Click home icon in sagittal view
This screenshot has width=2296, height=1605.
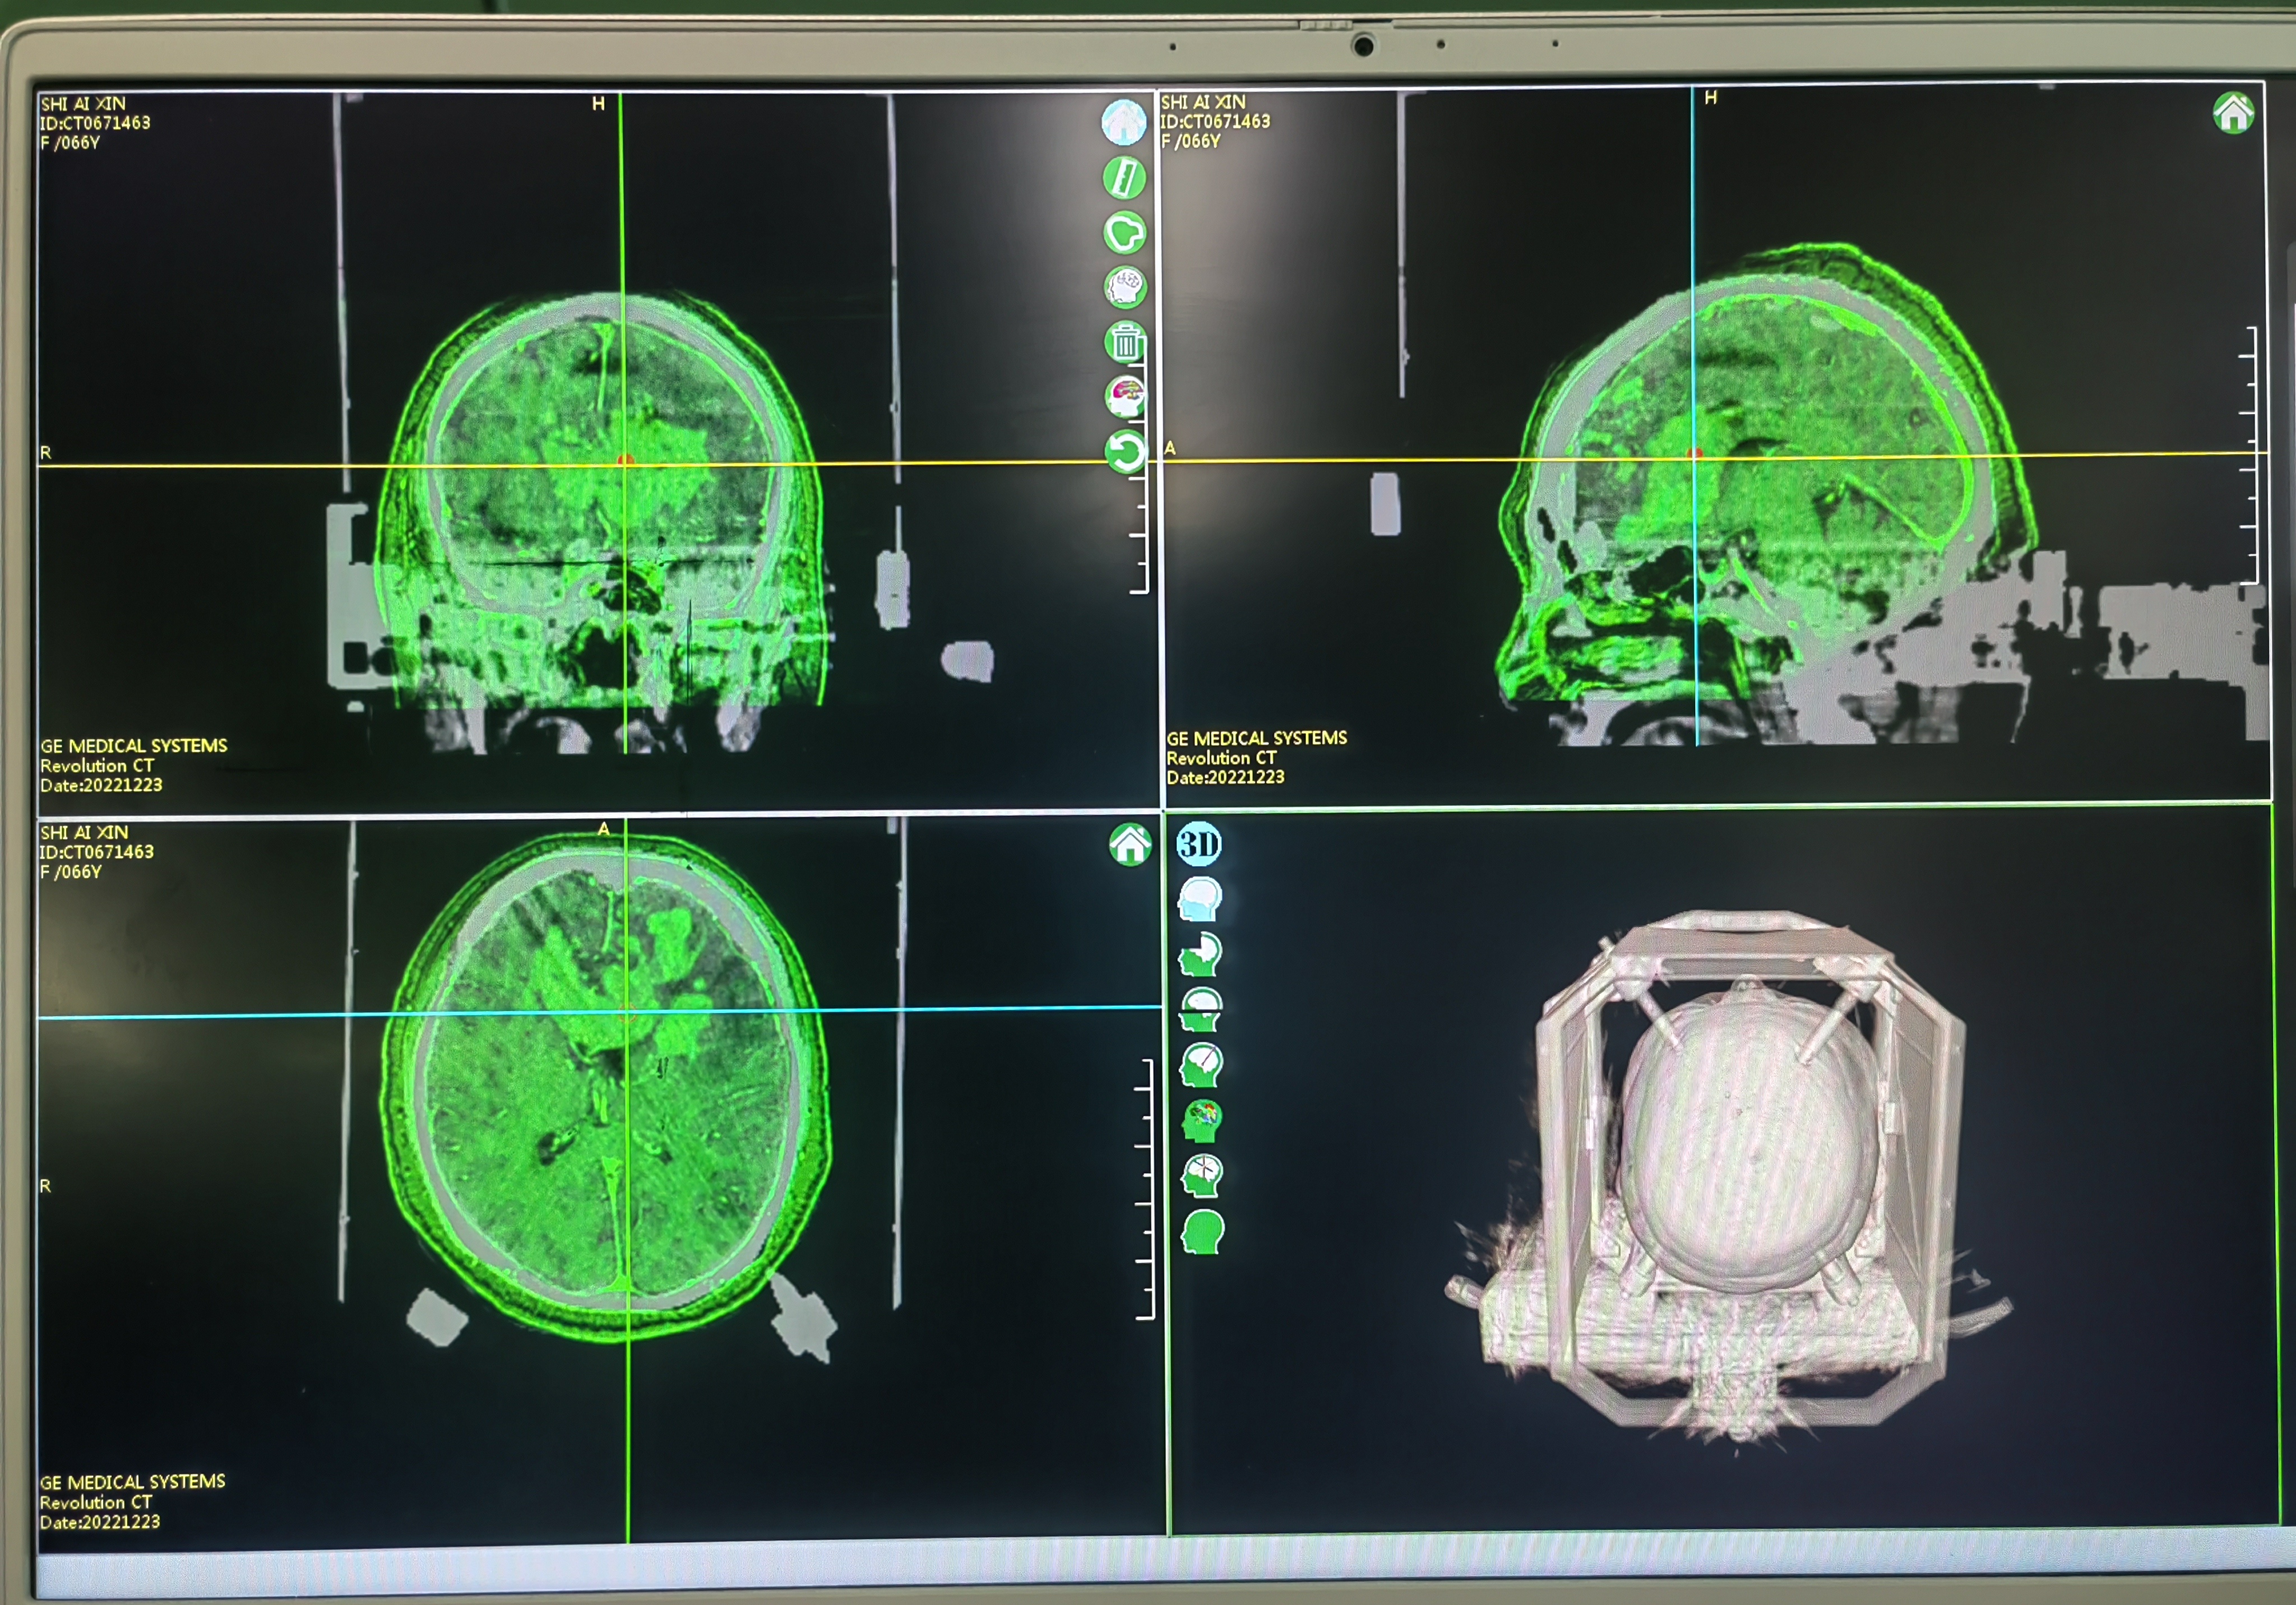click(x=2233, y=113)
